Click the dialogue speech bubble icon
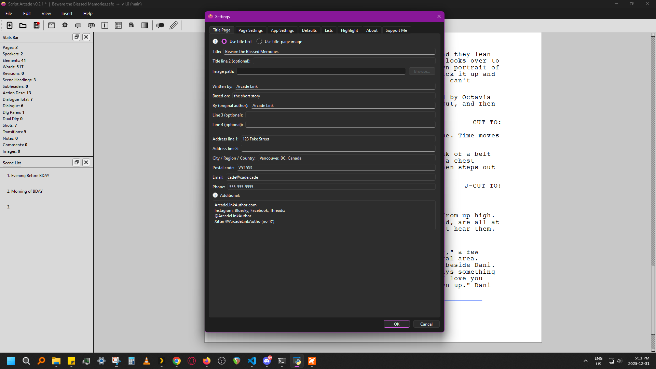The width and height of the screenshot is (656, 369). point(78,25)
